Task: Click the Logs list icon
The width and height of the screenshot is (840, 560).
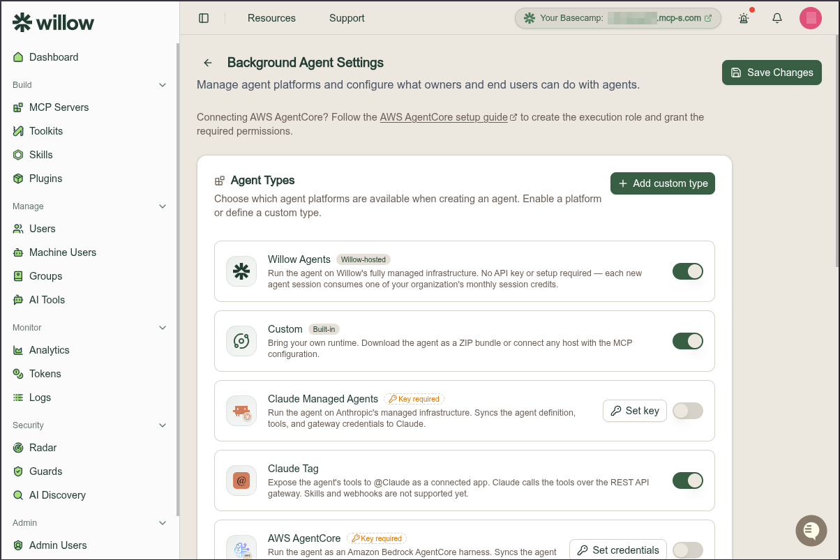Action: [x=18, y=398]
